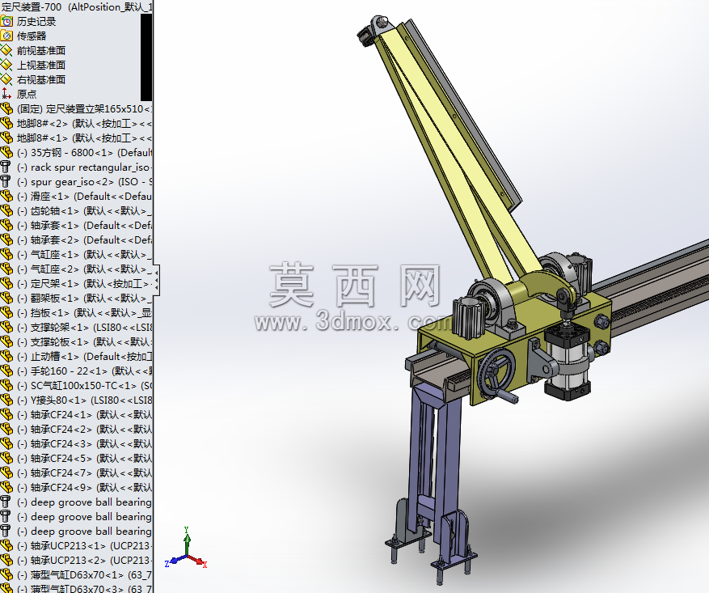The height and width of the screenshot is (593, 709).
Task: Click the 前视基准面 plane icon
Action: click(x=6, y=50)
